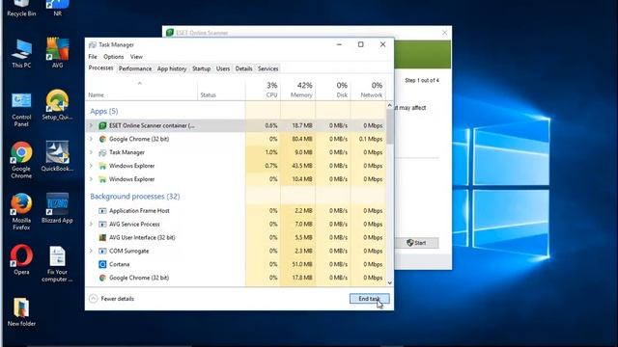Click the Task Manager title bar icon

tap(93, 45)
